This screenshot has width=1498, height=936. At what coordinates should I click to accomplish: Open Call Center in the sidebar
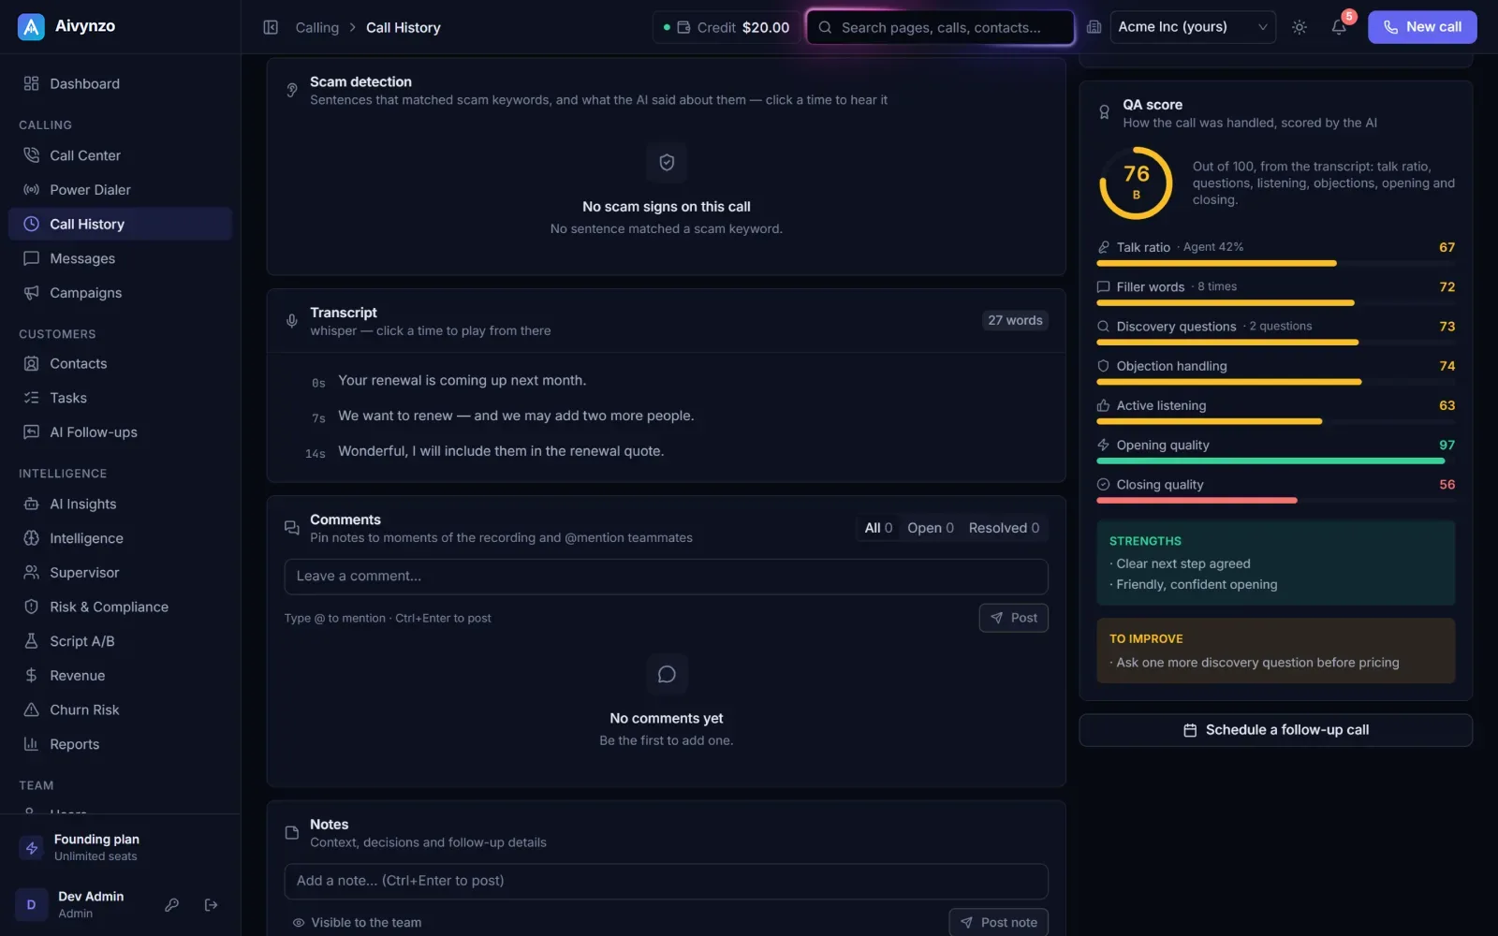[120, 155]
